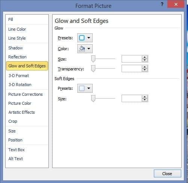Click the Soft Edges presets preview icon
The image size is (188, 183).
click(x=82, y=88)
